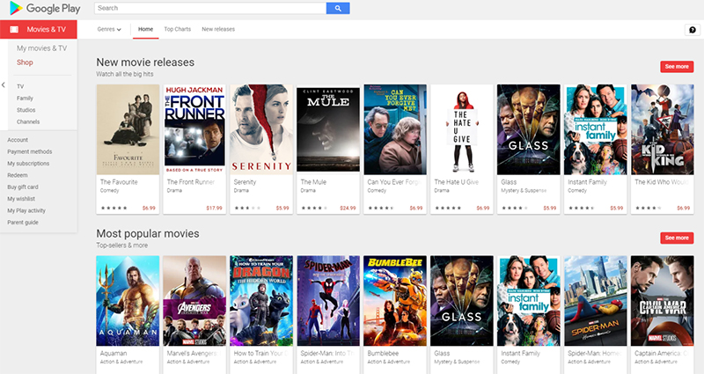Open Captain America Civil War poster
Image resolution: width=704 pixels, height=374 pixels.
tap(663, 301)
